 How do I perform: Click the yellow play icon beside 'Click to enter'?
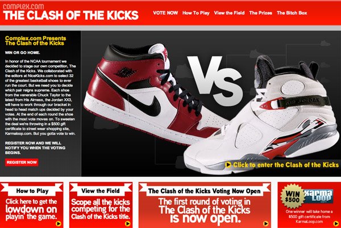[228, 164]
